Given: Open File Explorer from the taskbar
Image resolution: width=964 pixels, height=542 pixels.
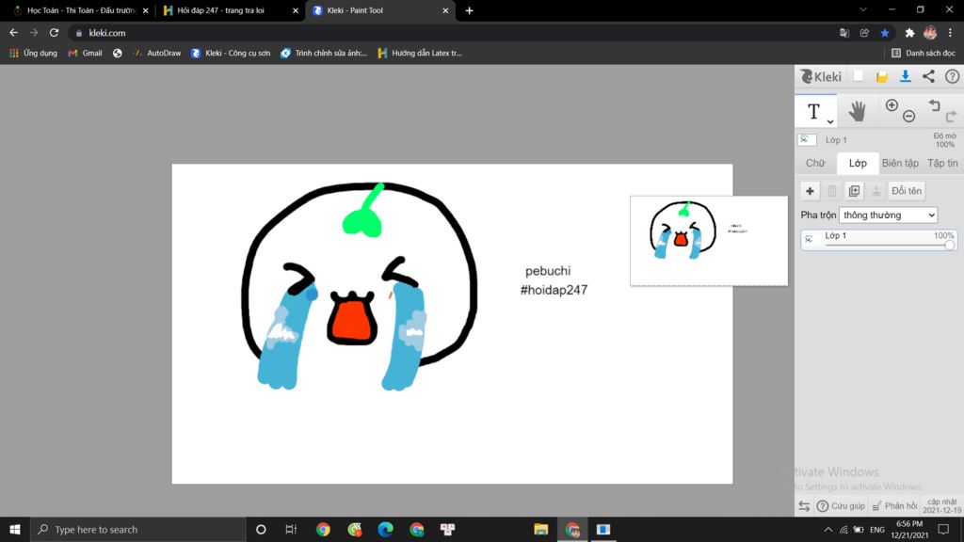Looking at the screenshot, I should (541, 529).
